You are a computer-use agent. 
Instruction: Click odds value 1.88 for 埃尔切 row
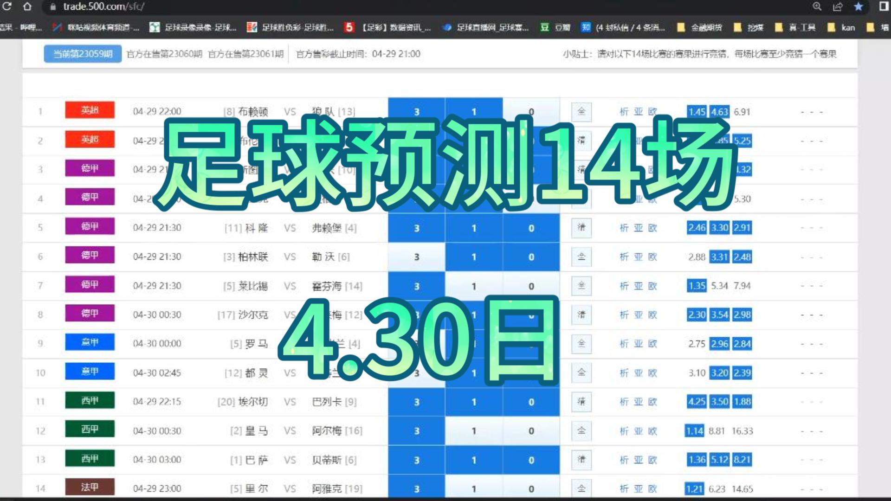[742, 402]
